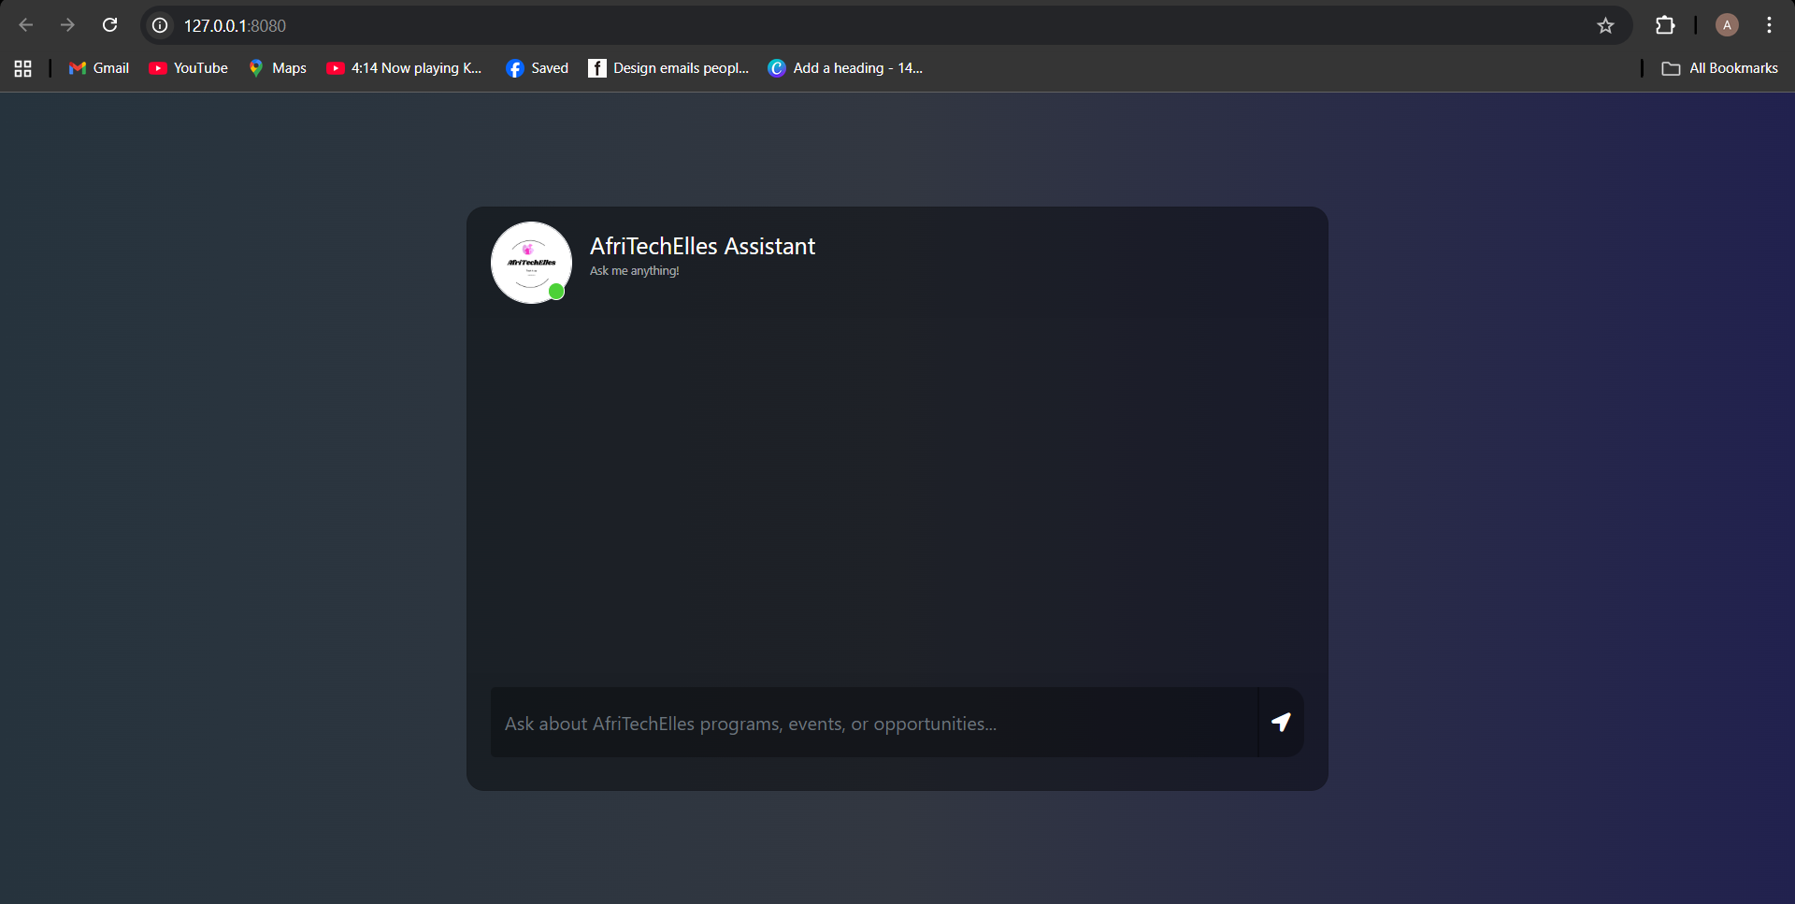Viewport: 1795px width, 904px height.
Task: Open the 'Add a heading - 14...' bookmark
Action: [x=844, y=67]
